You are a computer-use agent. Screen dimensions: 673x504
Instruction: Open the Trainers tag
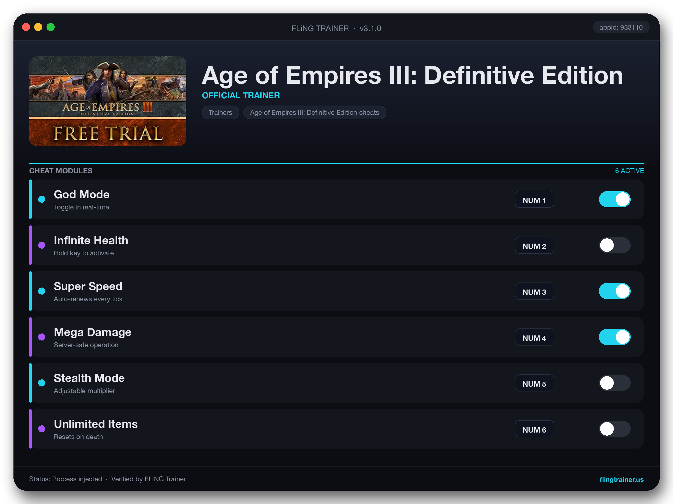220,112
